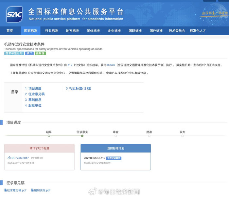
Task: Select the 征求意见 progress step dot
Action: (82, 136)
